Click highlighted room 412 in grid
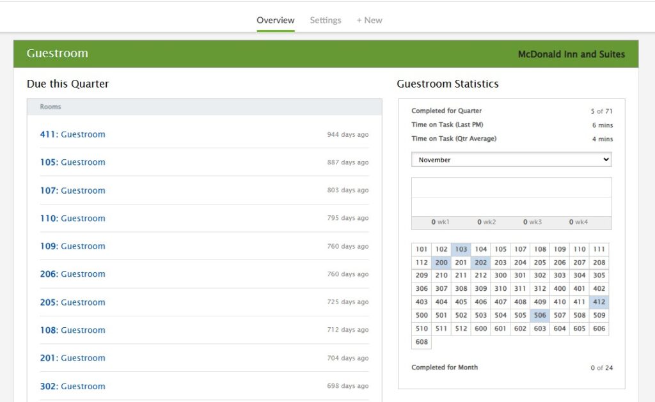 tap(599, 302)
